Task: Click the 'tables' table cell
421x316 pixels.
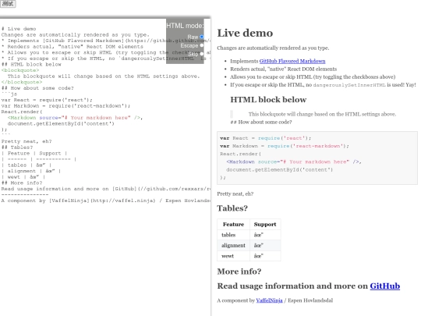Action: (x=233, y=235)
